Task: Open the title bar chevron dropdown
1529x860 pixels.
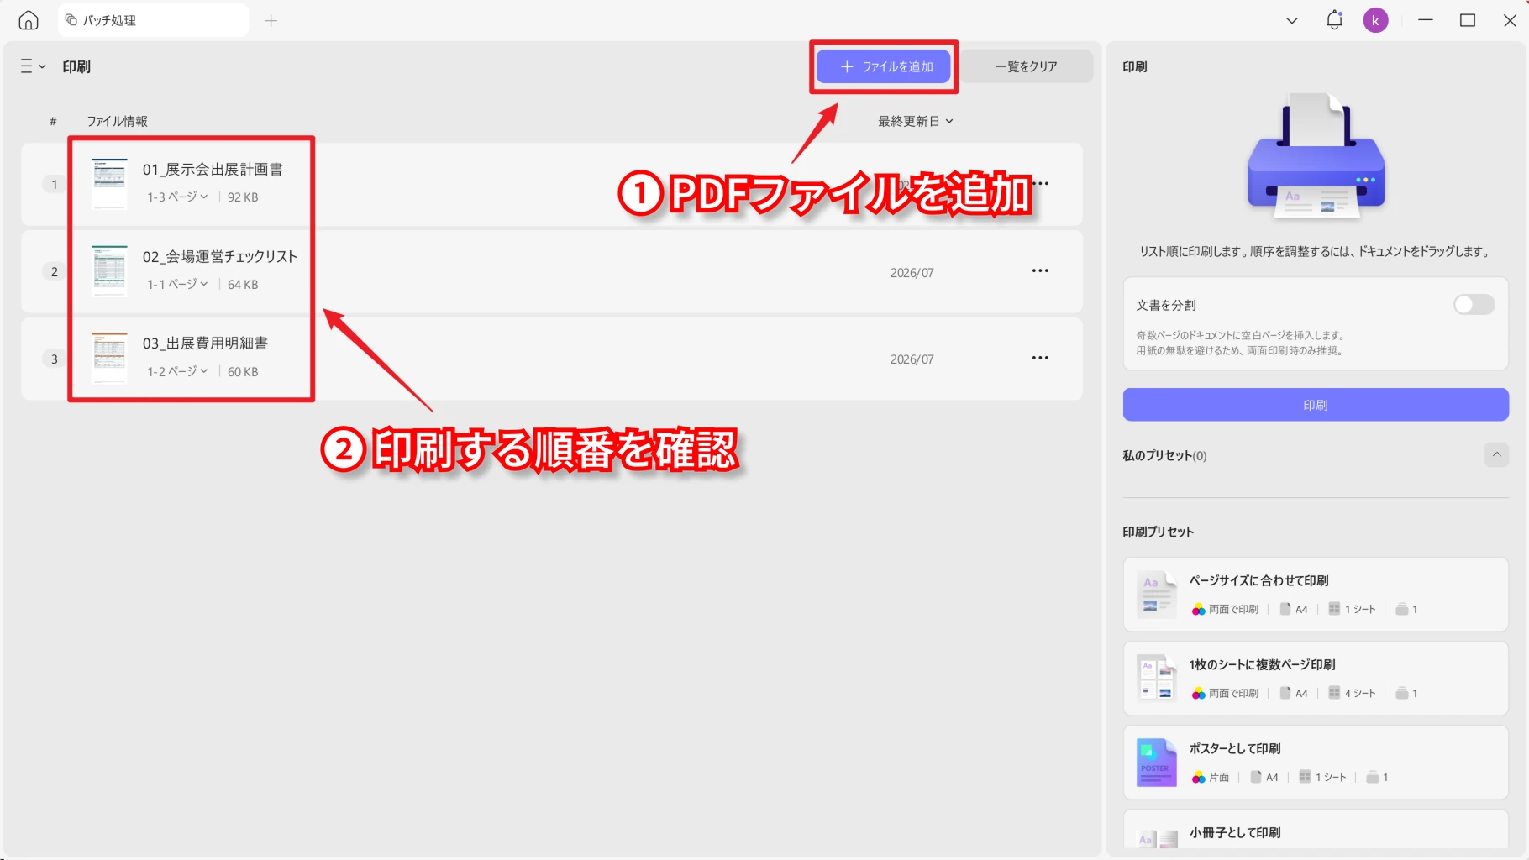Action: point(1292,20)
